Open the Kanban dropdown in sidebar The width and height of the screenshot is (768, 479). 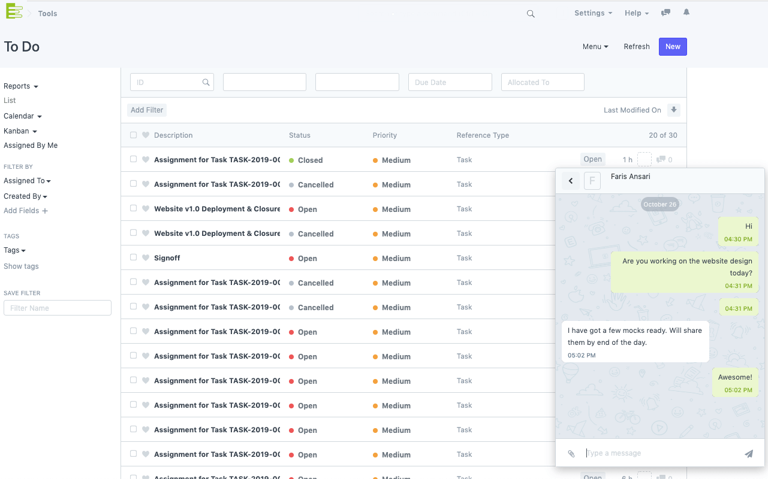click(20, 131)
